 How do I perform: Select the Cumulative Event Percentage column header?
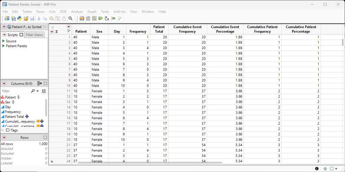click(225, 29)
